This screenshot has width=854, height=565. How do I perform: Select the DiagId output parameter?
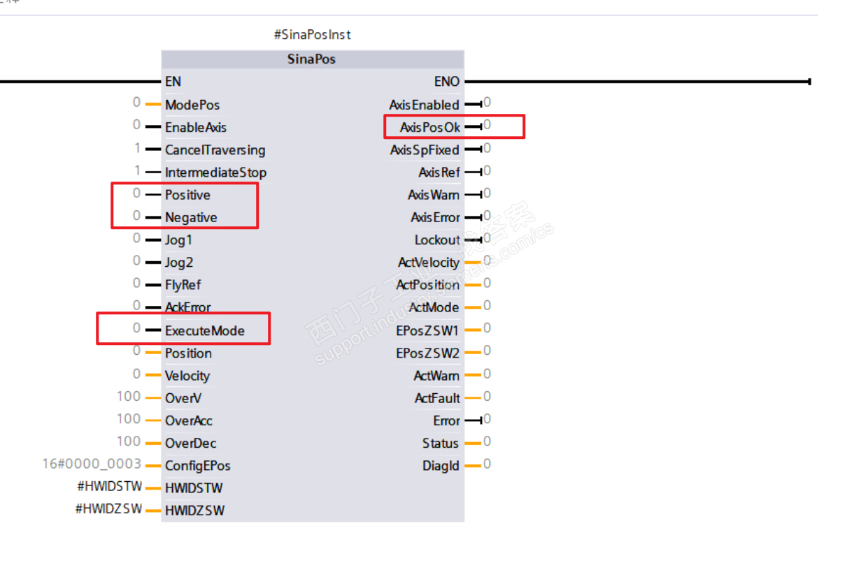441,465
